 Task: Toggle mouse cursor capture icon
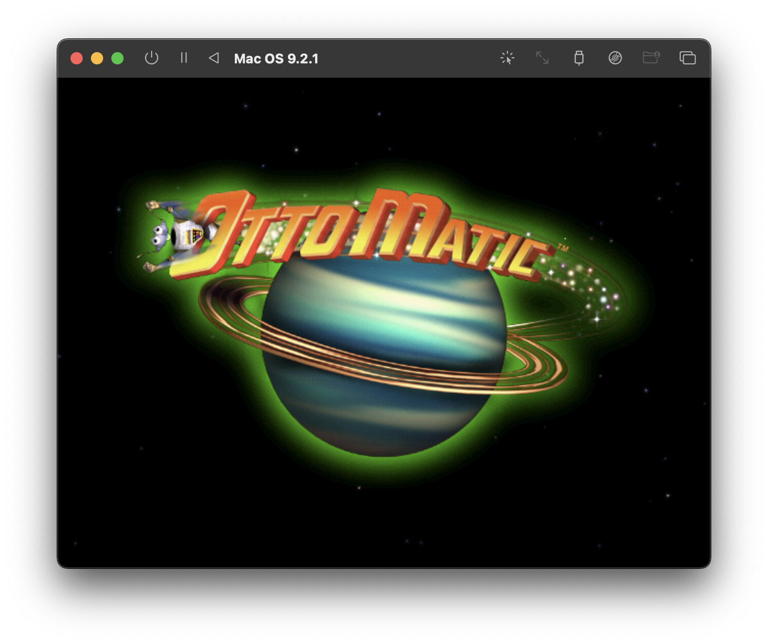(507, 58)
